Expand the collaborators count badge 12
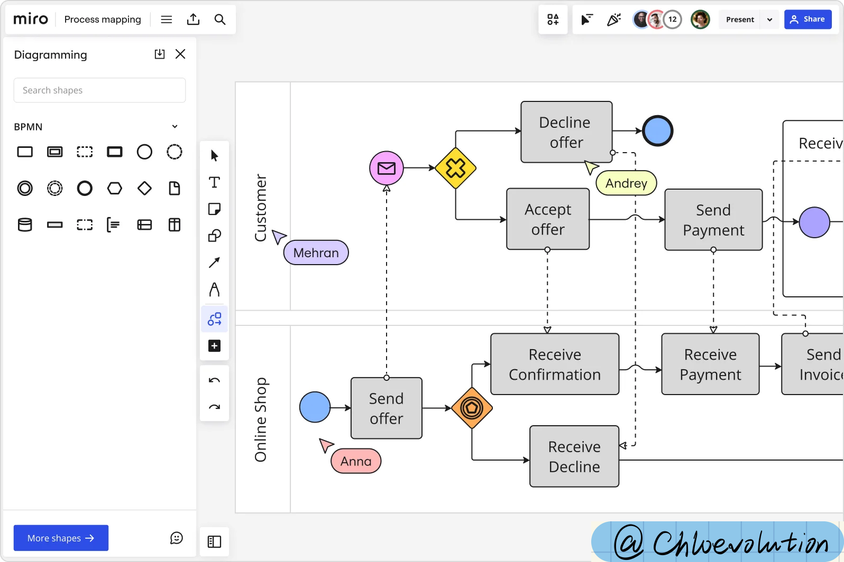The width and height of the screenshot is (844, 562). [672, 20]
